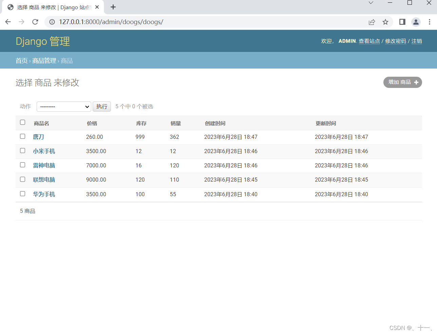This screenshot has height=334, width=437.
Task: Tick the 华为手机 row checkbox
Action: click(x=23, y=194)
